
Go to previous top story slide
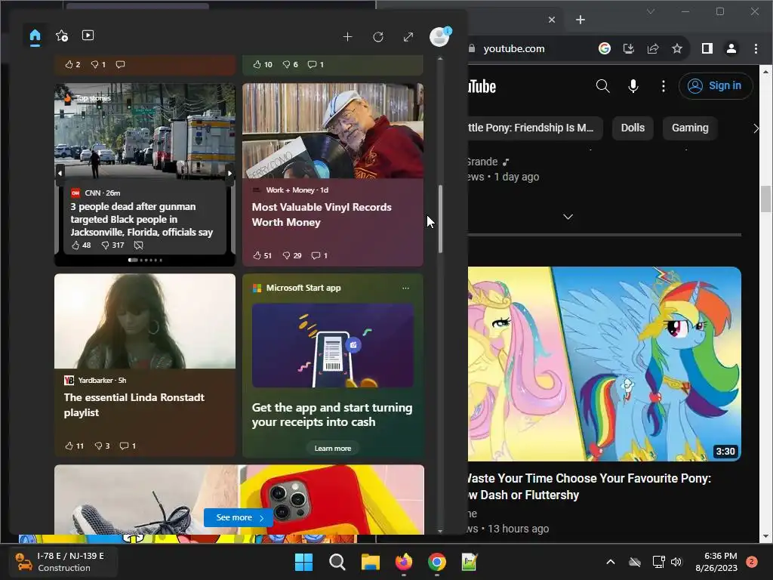tap(60, 174)
